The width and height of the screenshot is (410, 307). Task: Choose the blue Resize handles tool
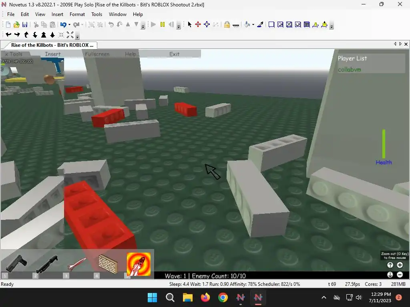pyautogui.click(x=207, y=24)
